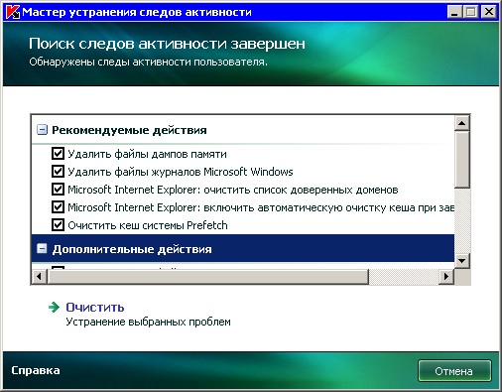Close the wizard window

[x=489, y=12]
